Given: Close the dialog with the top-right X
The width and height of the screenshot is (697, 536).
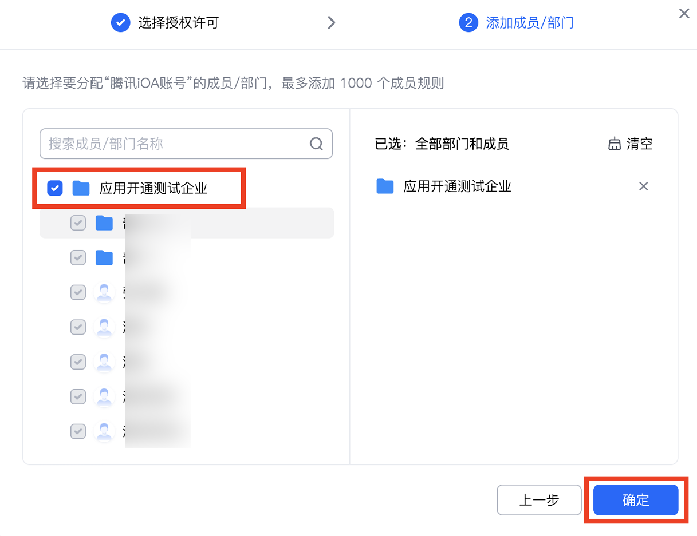Looking at the screenshot, I should click(x=684, y=14).
